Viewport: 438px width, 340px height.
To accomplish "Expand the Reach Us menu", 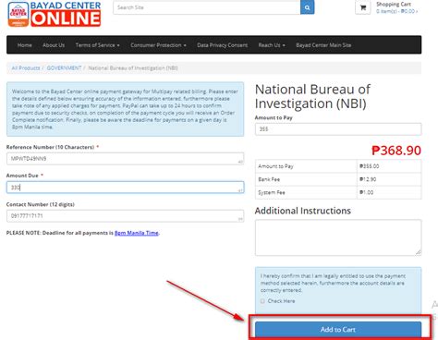I will (x=272, y=45).
